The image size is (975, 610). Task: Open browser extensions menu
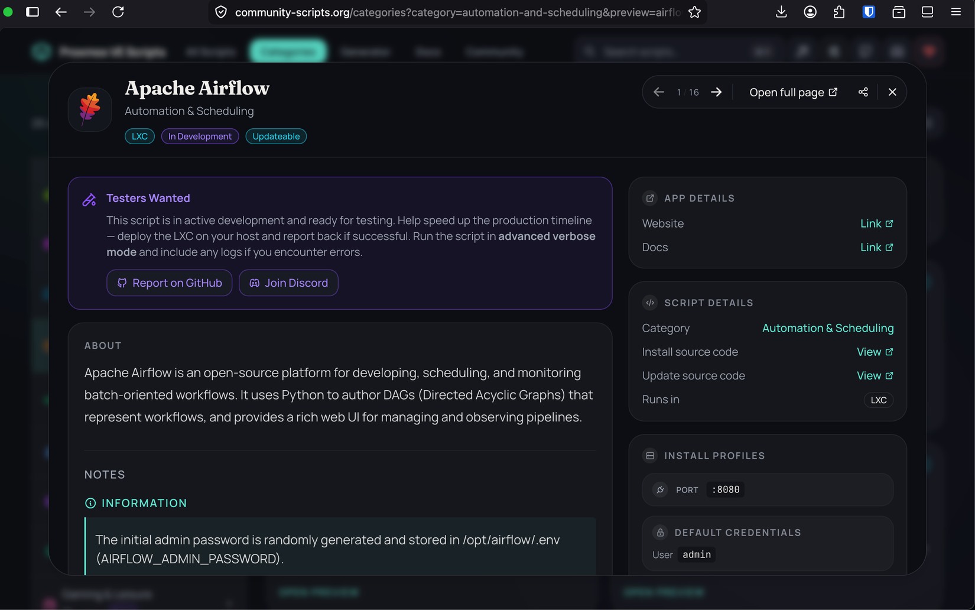(839, 12)
